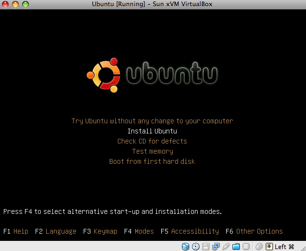Image resolution: width=306 pixels, height=251 pixels.
Task: Click the Ubuntu circle-of-friends logo
Action: click(x=103, y=75)
